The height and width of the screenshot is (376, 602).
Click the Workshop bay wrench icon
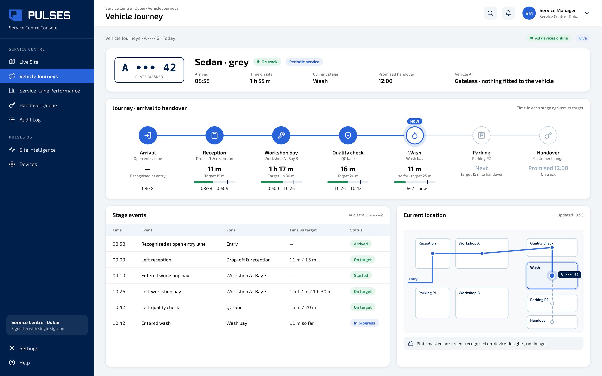[281, 135]
